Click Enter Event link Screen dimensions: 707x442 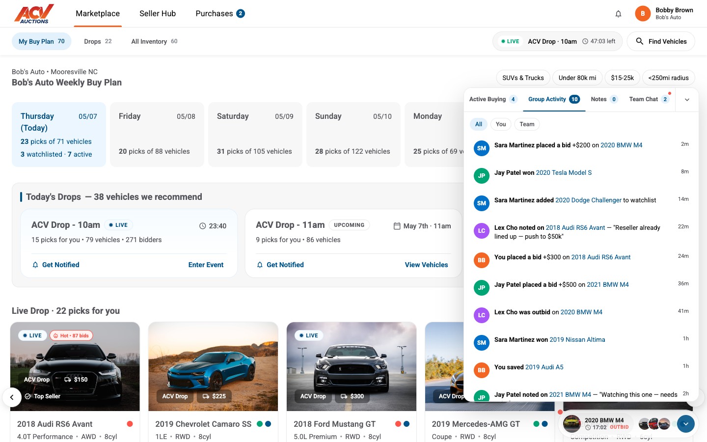(206, 265)
